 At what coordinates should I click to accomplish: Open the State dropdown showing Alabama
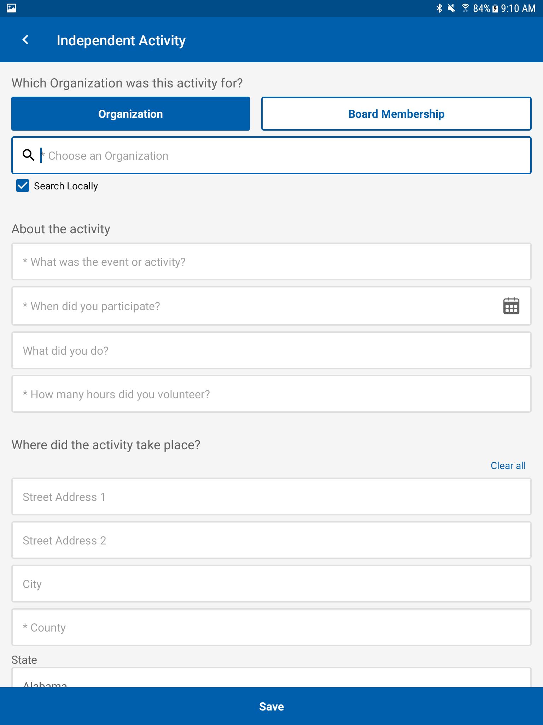tap(271, 678)
